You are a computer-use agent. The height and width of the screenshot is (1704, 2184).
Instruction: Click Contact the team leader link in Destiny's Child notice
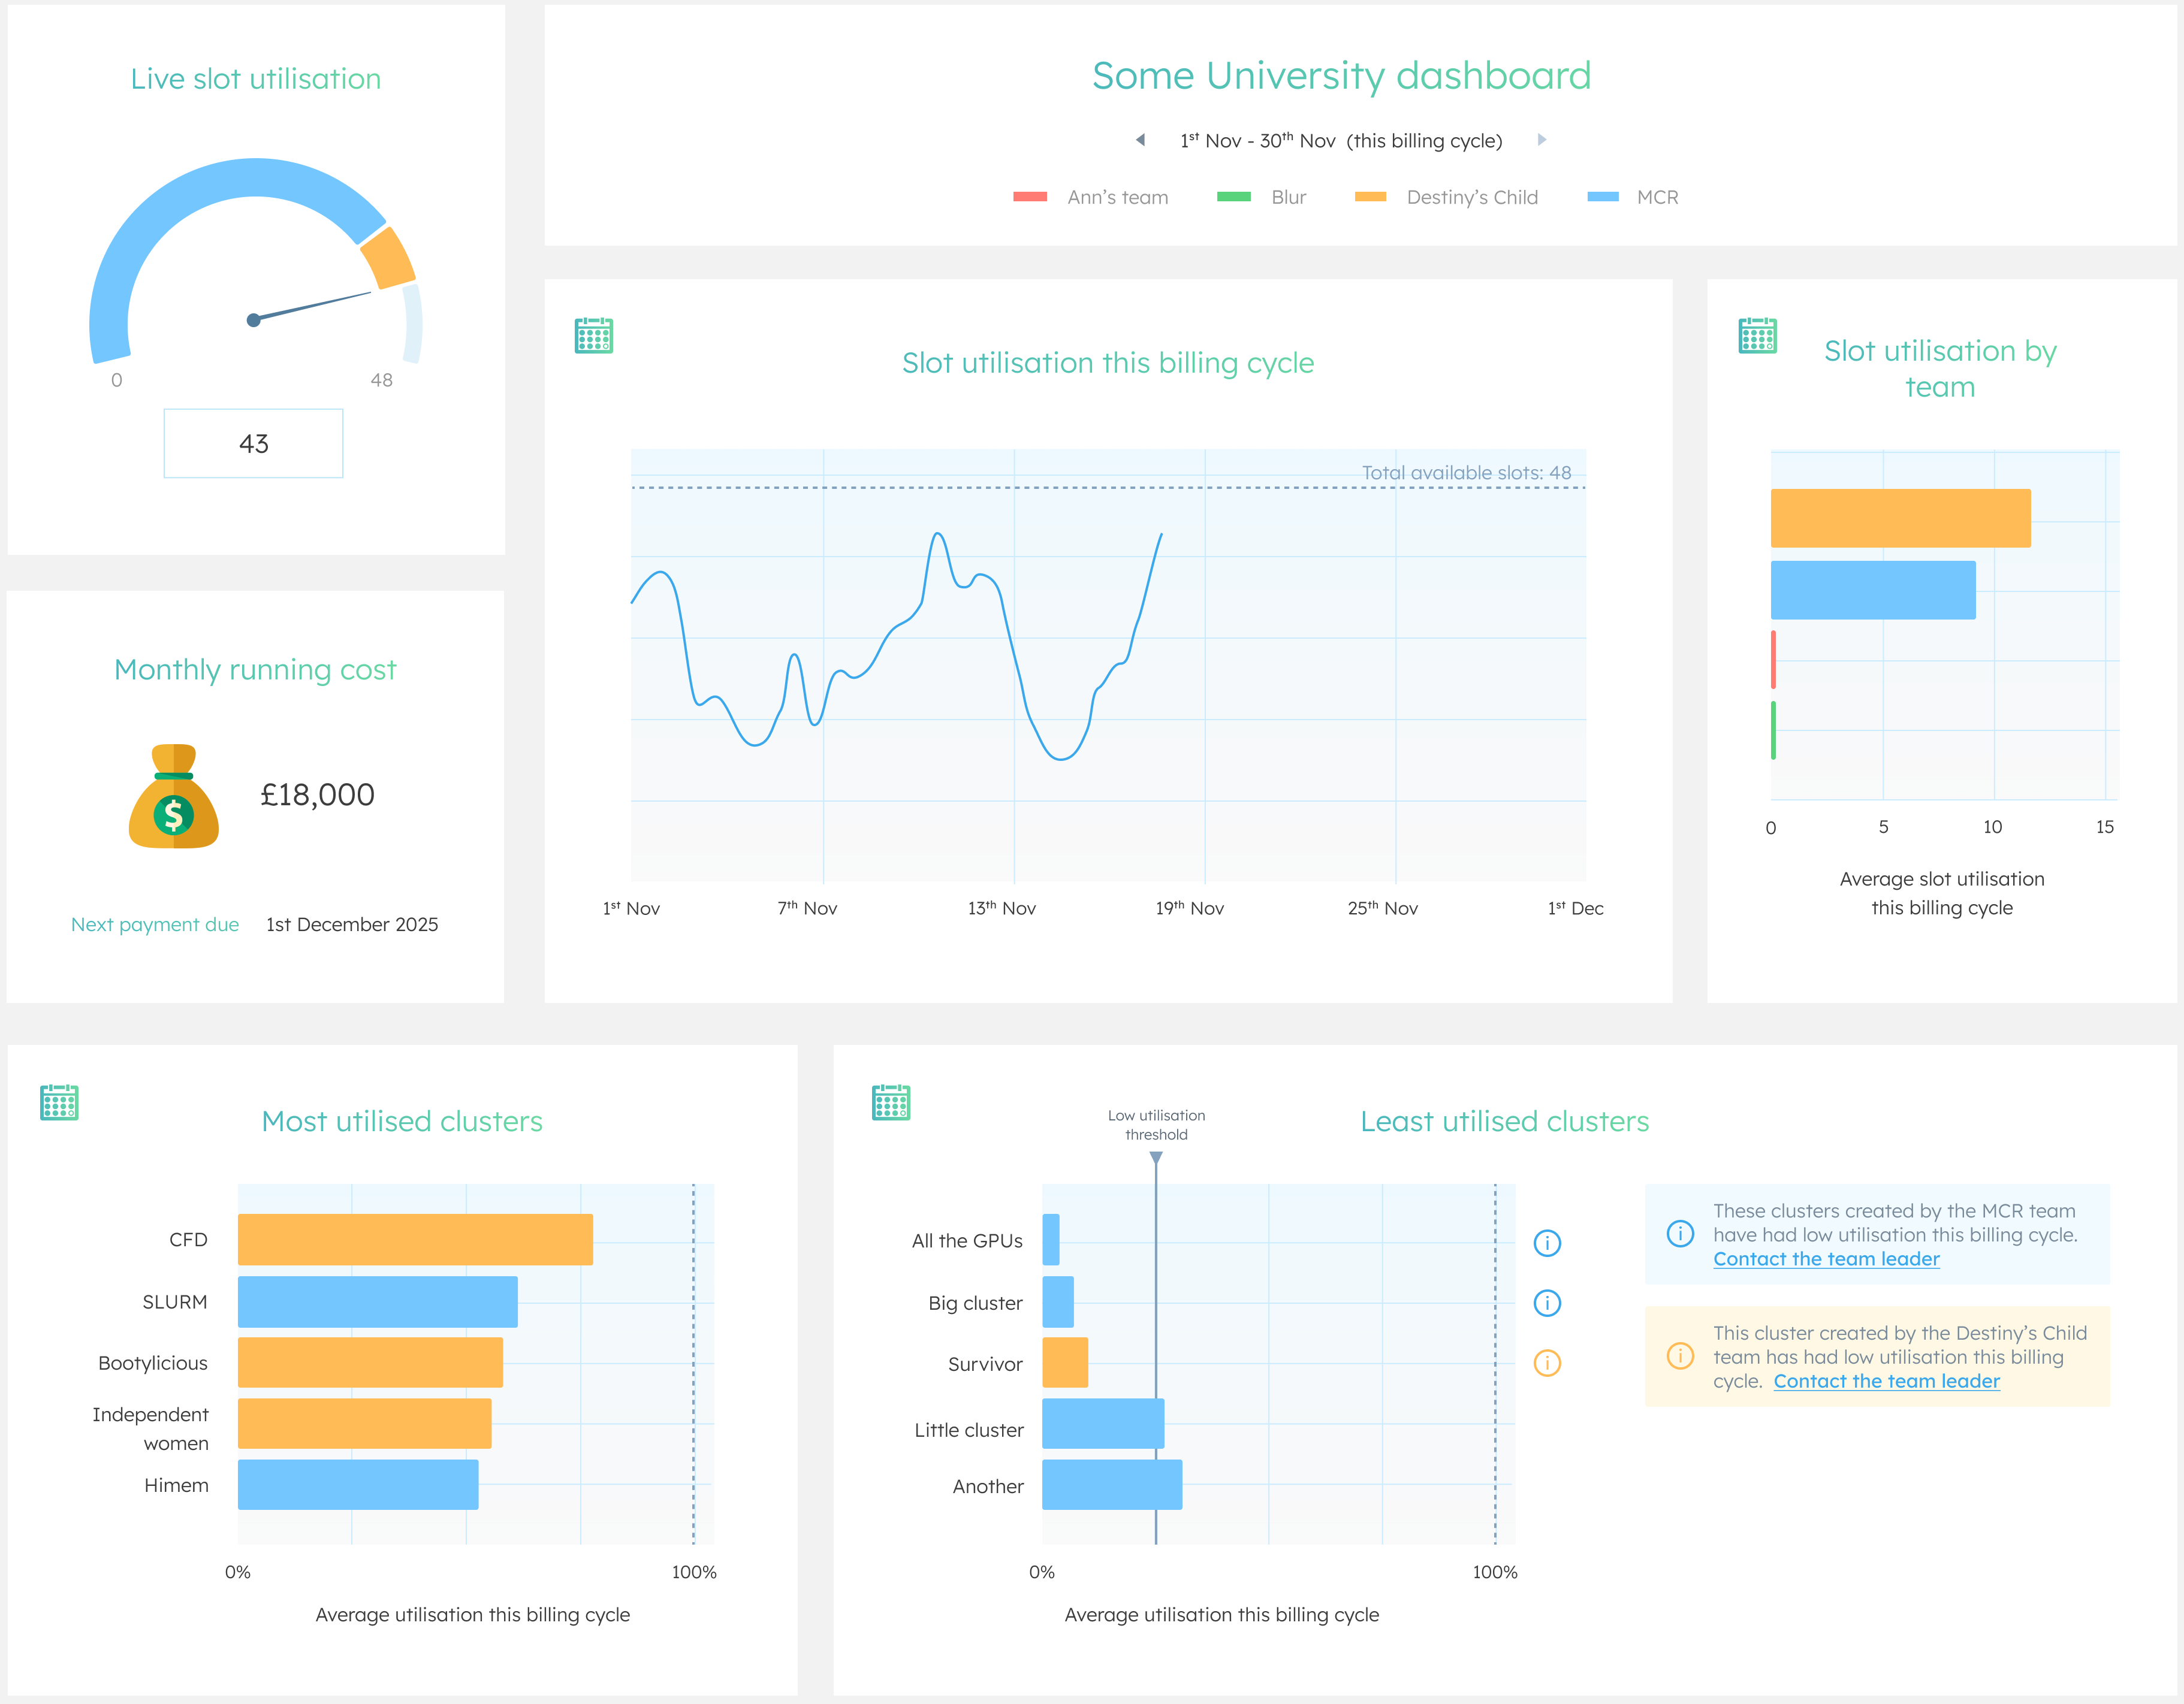pyautogui.click(x=1886, y=1381)
